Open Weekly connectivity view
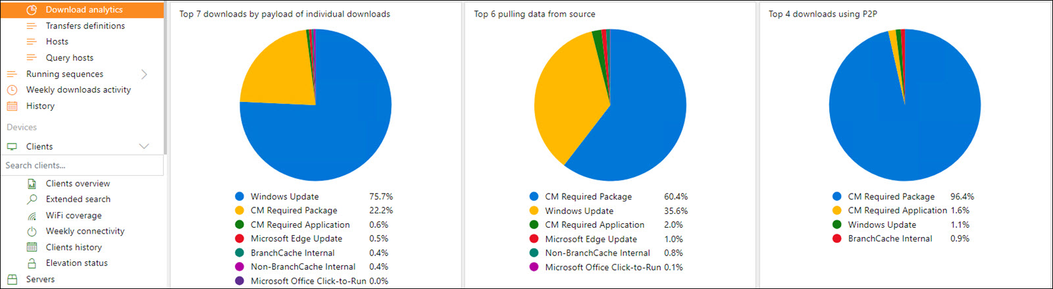 (85, 231)
